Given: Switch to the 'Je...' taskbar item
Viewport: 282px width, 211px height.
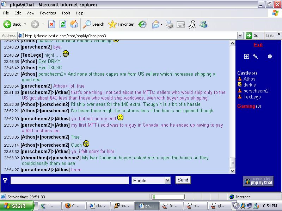Looking at the screenshot, I should tap(171, 206).
